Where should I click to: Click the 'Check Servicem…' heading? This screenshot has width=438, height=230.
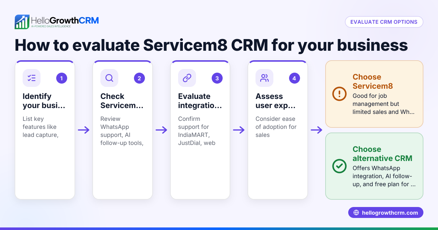[122, 101]
